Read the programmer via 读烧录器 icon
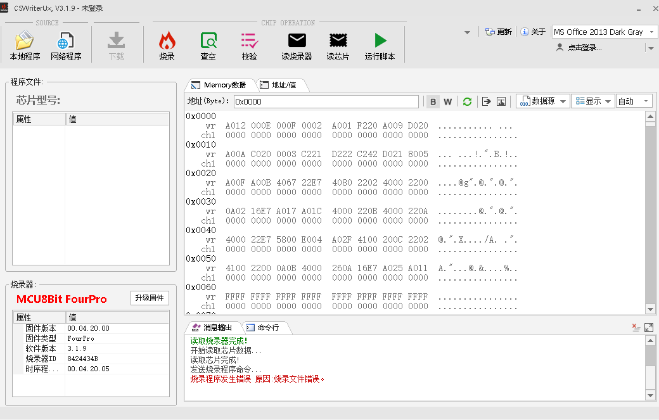Viewport: 659px width, 420px height. click(x=297, y=46)
